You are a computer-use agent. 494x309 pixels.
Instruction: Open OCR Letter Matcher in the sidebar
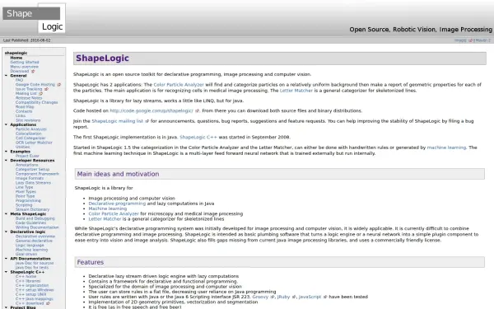click(34, 143)
